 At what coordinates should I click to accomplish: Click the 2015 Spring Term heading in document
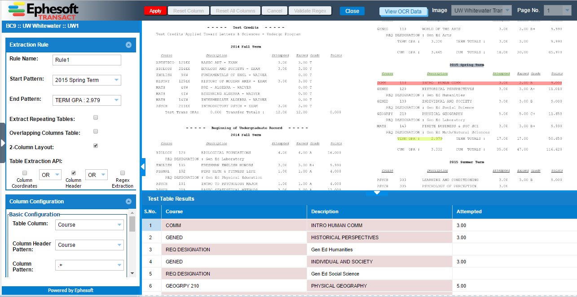[x=467, y=65]
